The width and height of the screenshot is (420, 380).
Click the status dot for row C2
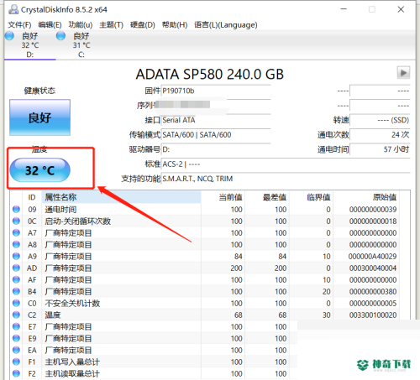(16, 315)
